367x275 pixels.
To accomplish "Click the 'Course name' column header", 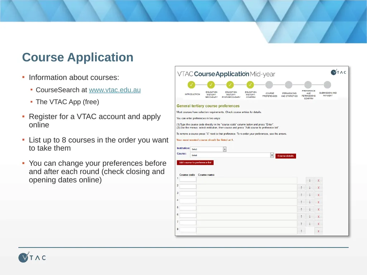I will [206, 175].
